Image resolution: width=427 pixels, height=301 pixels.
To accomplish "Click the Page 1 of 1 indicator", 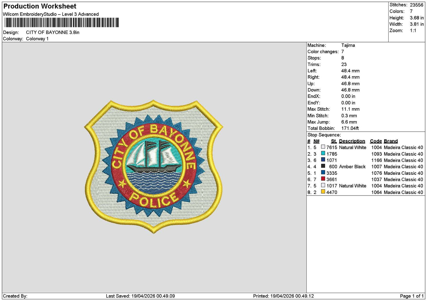I will 412,296.
